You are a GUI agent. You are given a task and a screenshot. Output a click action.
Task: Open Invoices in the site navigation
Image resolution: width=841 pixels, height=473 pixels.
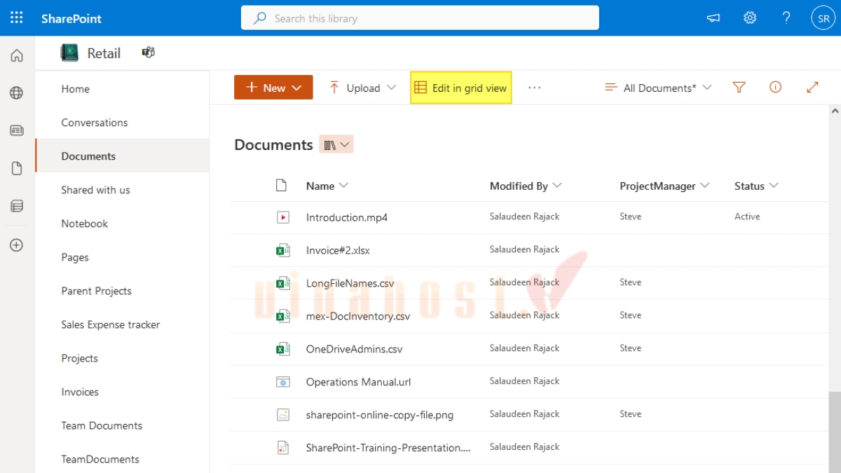[x=80, y=392]
